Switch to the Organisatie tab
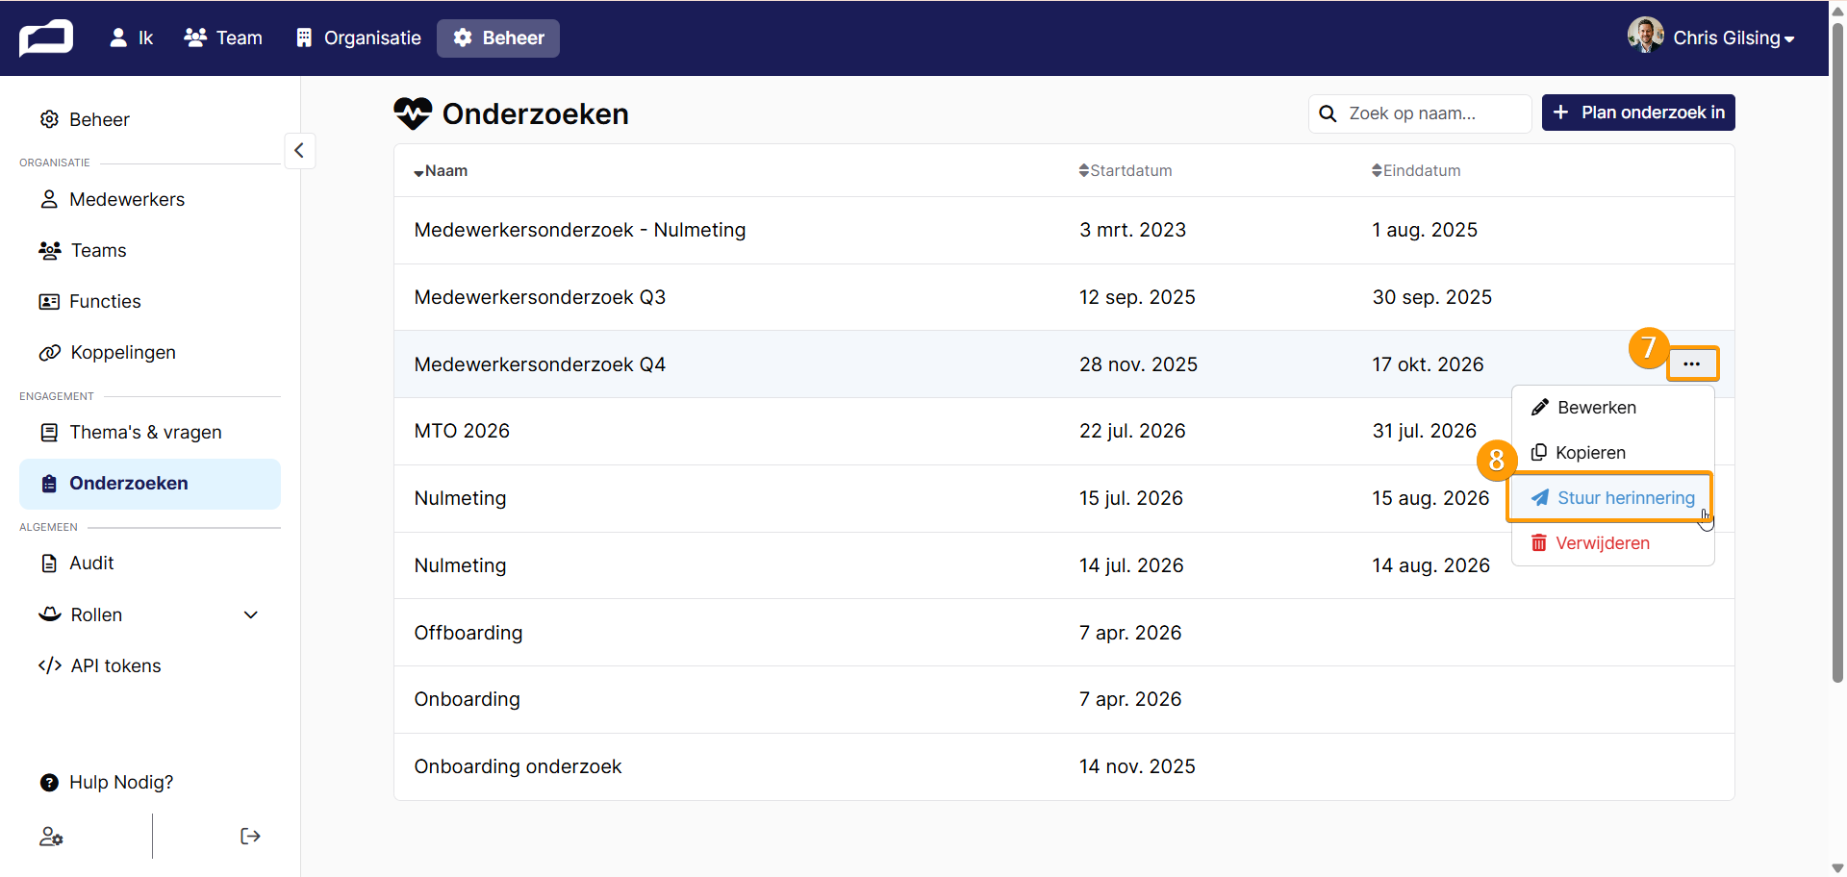The height and width of the screenshot is (877, 1847). (359, 38)
